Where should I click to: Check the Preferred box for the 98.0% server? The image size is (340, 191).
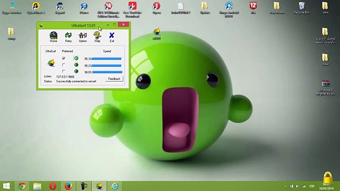point(64,71)
